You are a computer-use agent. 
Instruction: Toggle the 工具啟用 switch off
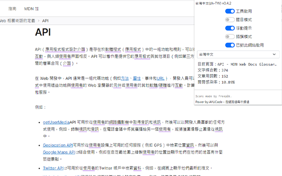click(230, 11)
